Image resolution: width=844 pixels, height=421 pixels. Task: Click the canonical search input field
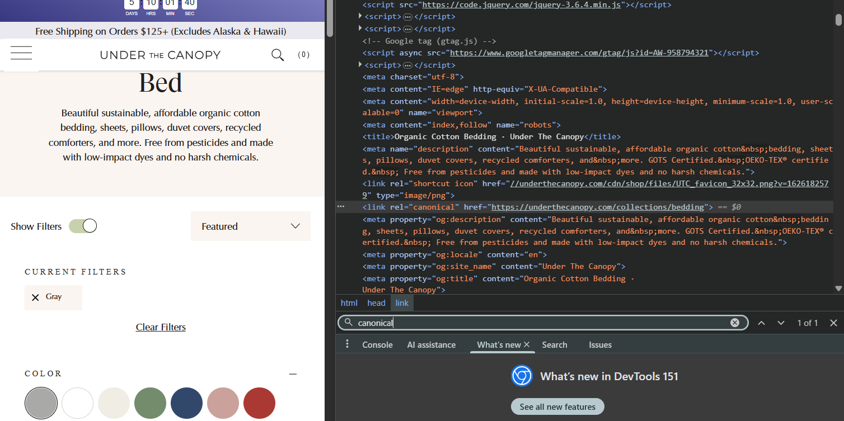point(543,323)
